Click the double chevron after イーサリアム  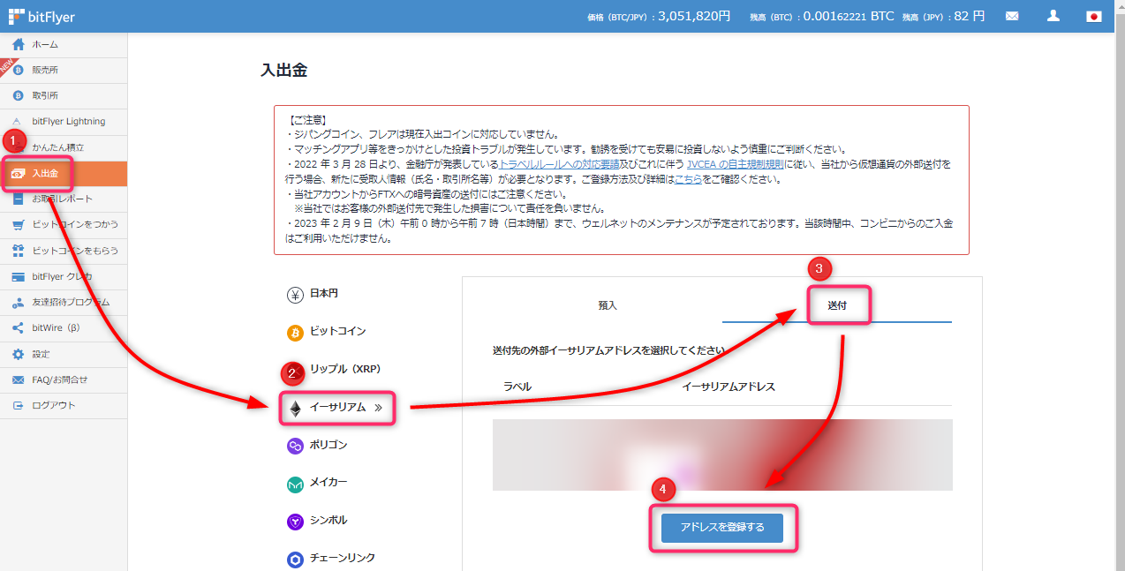(x=379, y=408)
